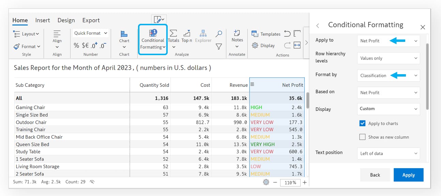
Task: Open Row hierarchy levels dropdown
Action: 389,58
